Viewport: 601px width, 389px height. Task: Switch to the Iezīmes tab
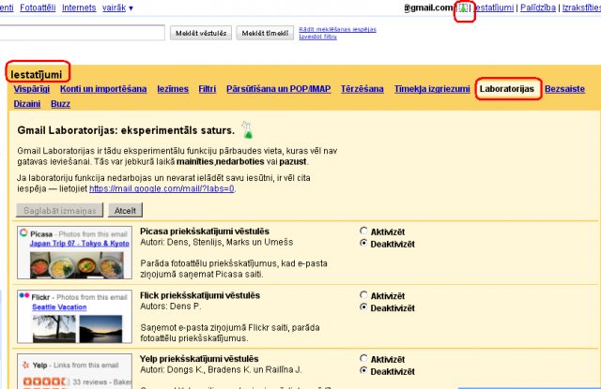tap(173, 89)
